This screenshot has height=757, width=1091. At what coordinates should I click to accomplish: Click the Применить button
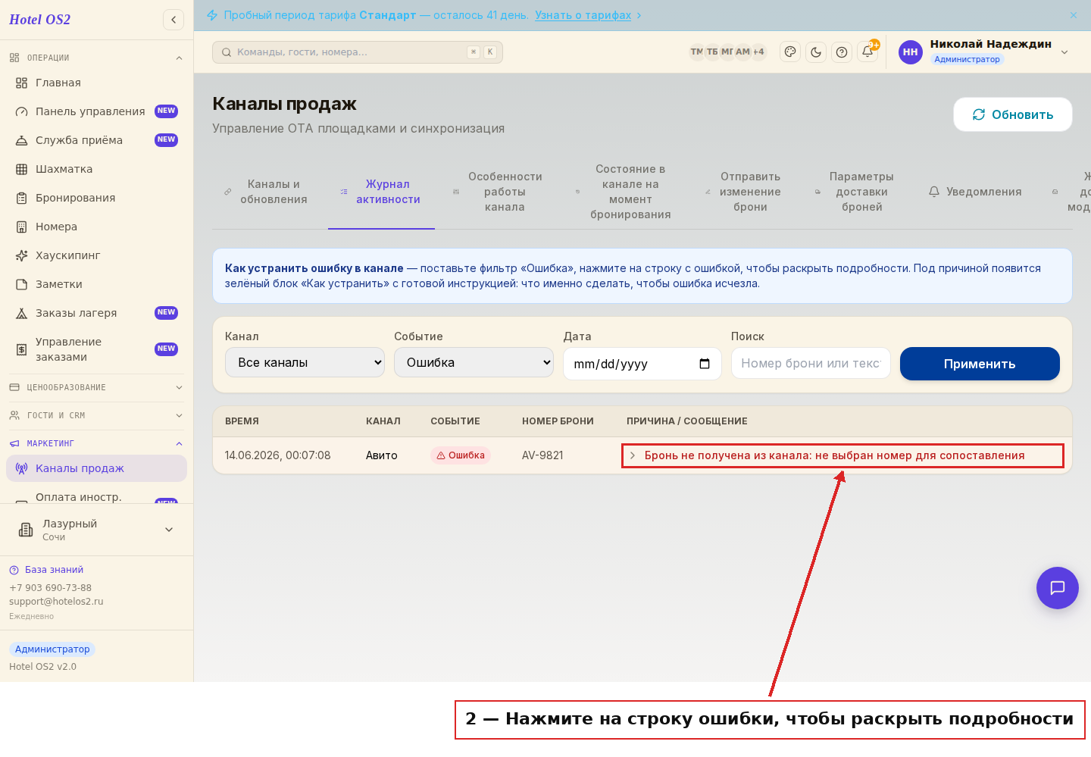tap(980, 364)
